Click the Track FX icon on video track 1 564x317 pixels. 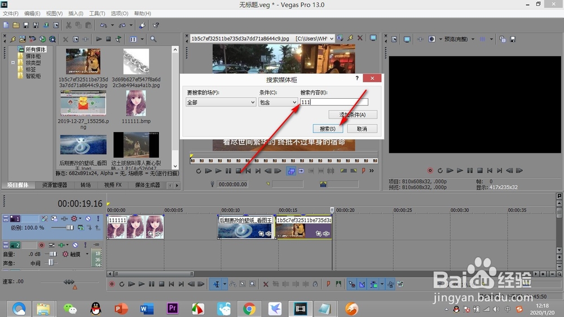coord(74,218)
